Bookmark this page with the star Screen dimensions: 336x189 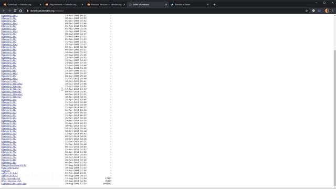coord(307,10)
